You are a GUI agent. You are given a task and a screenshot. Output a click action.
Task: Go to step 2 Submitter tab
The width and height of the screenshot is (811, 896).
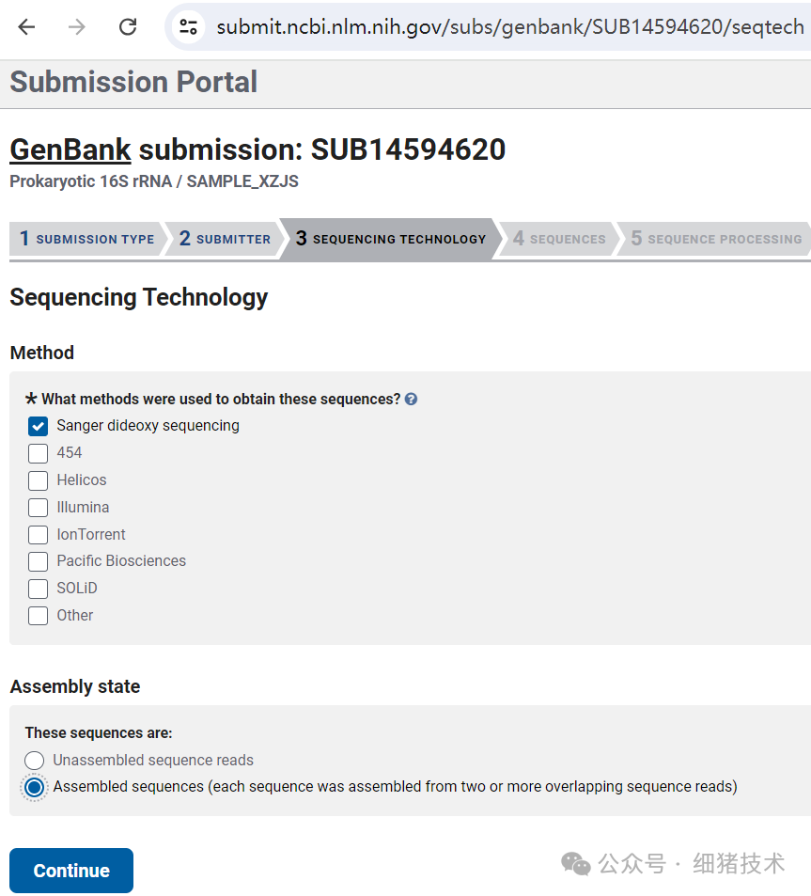click(x=226, y=239)
